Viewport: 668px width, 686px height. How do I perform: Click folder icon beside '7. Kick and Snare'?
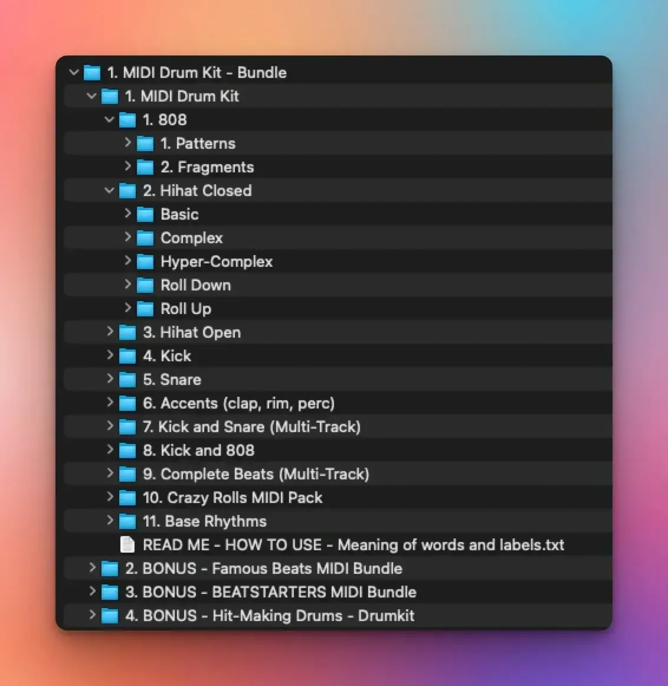pyautogui.click(x=127, y=427)
